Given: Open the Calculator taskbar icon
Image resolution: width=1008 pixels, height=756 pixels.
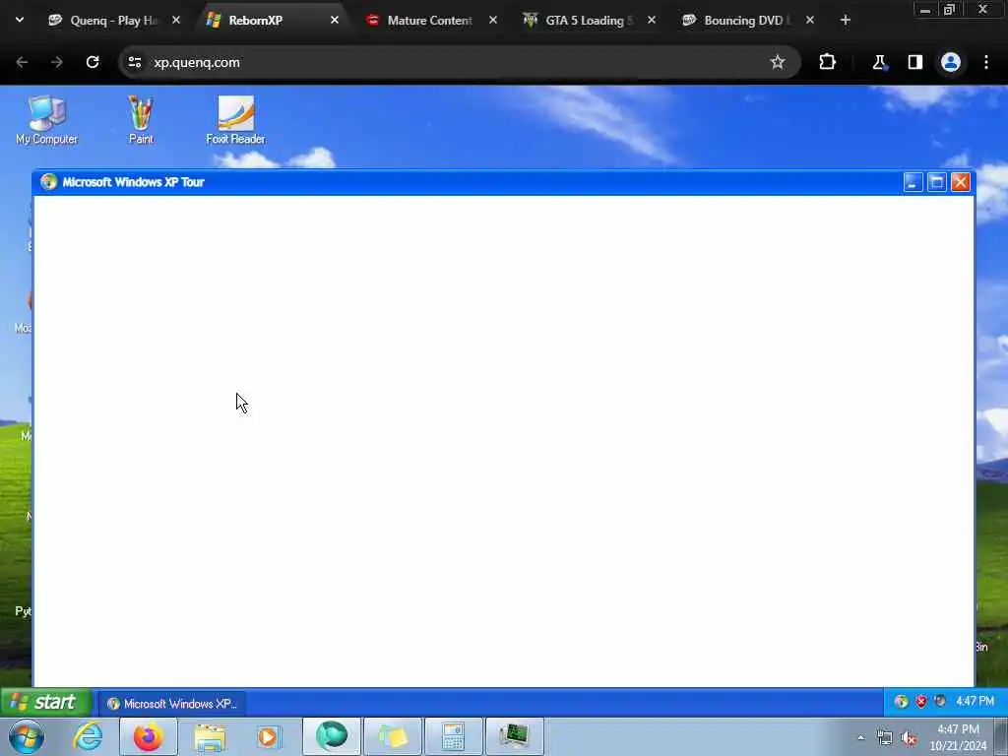Looking at the screenshot, I should click(x=453, y=736).
